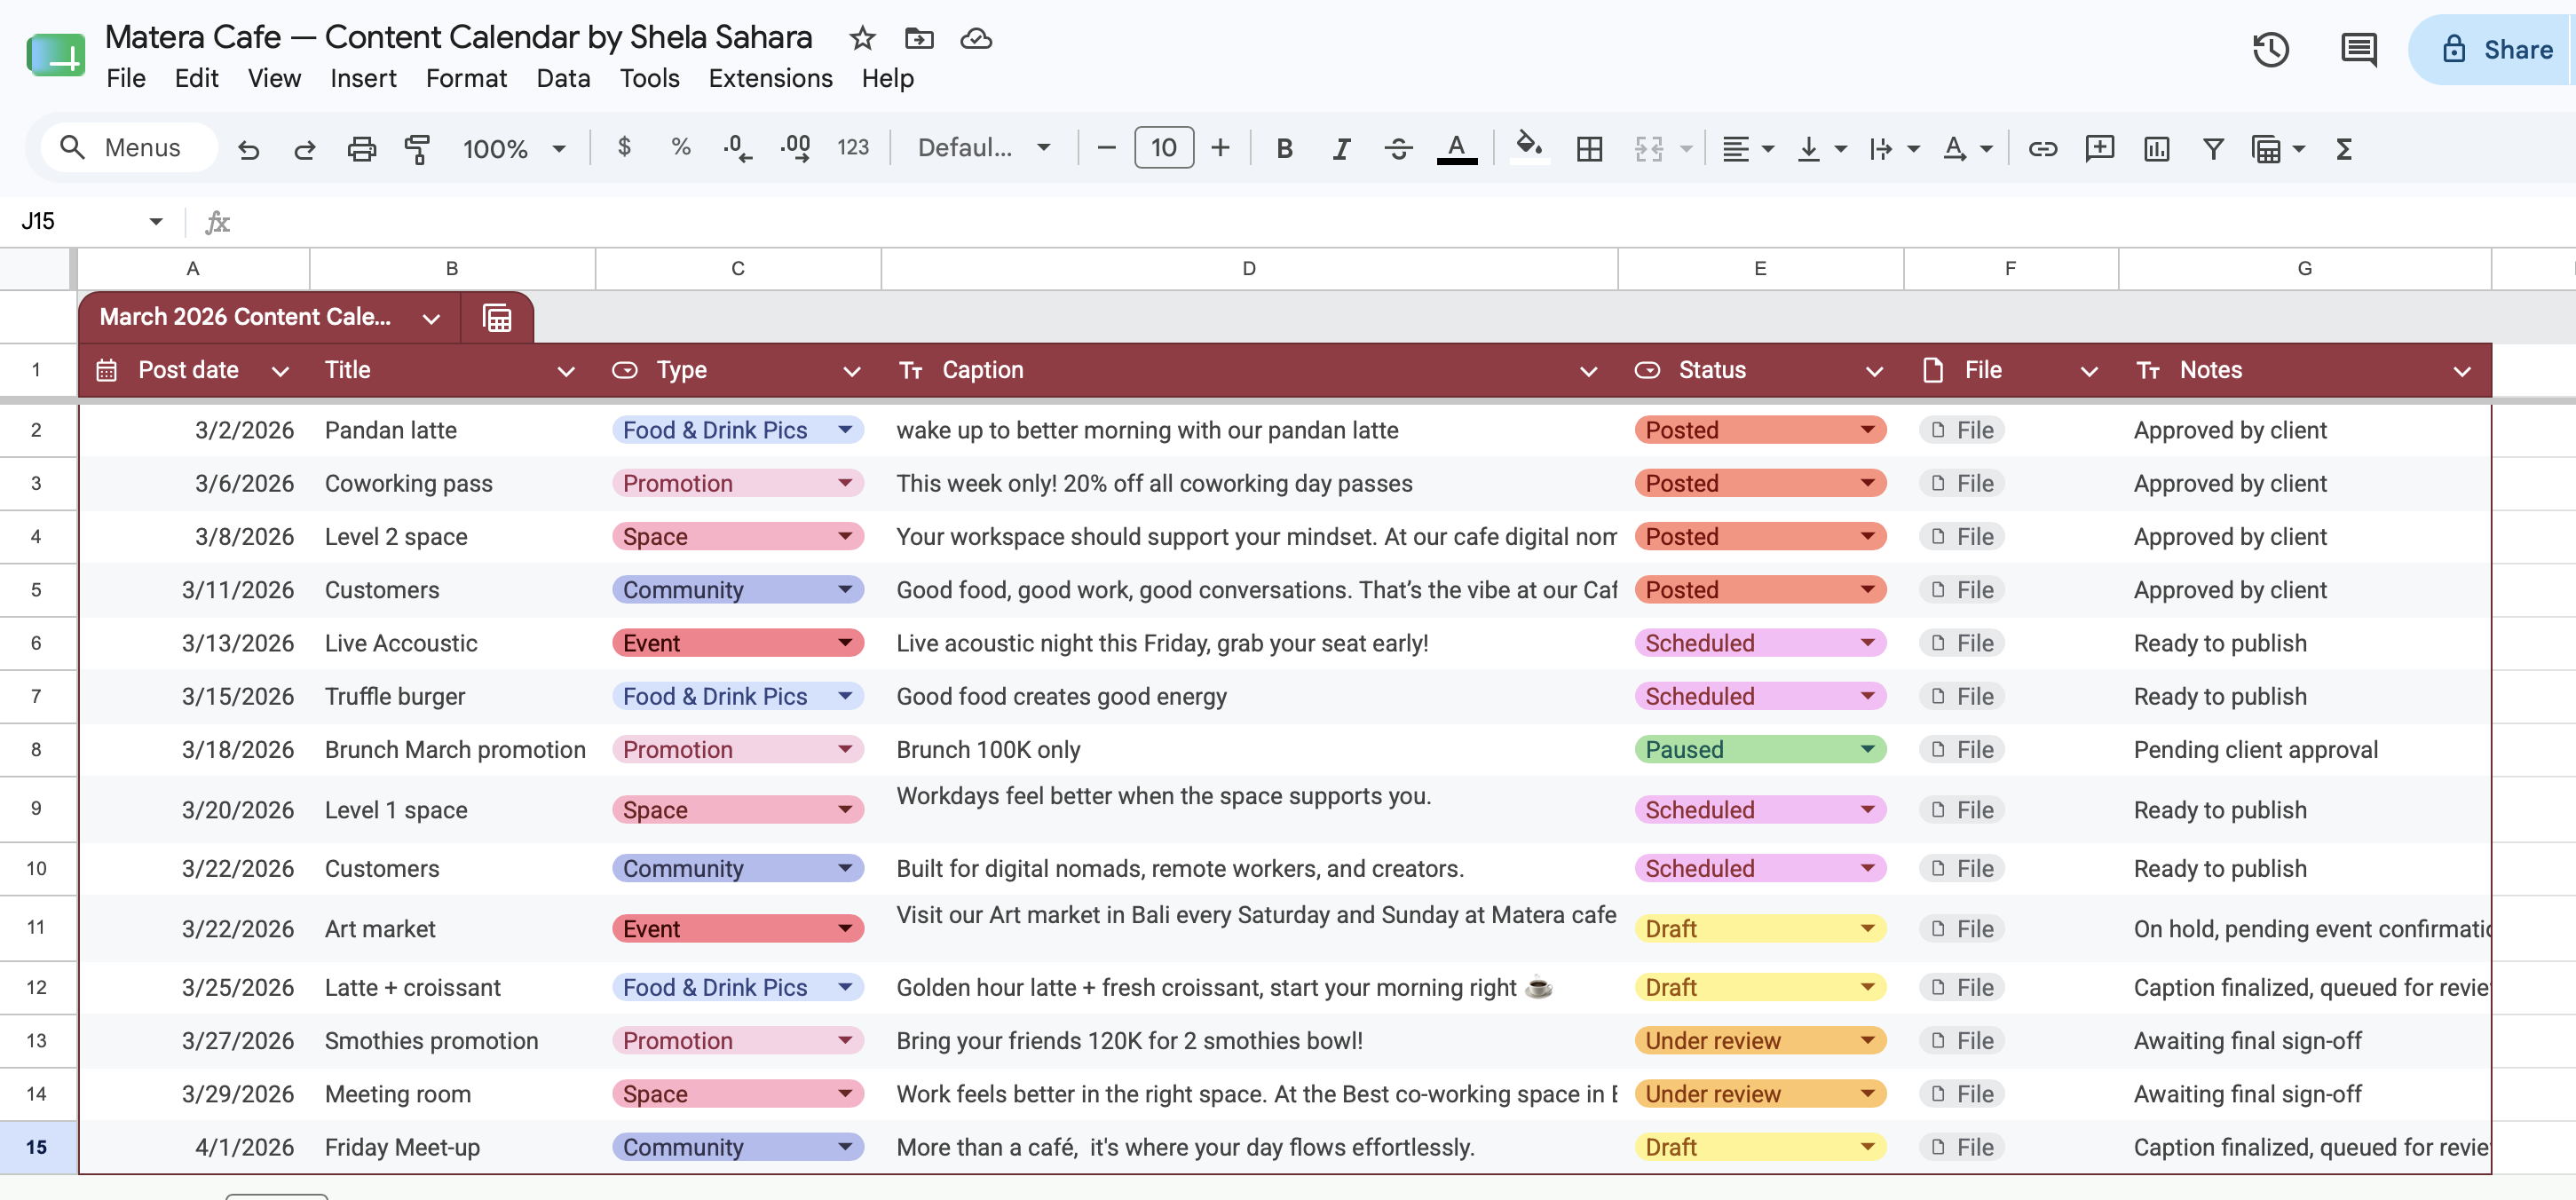Create a filter with funnel icon

click(2213, 149)
